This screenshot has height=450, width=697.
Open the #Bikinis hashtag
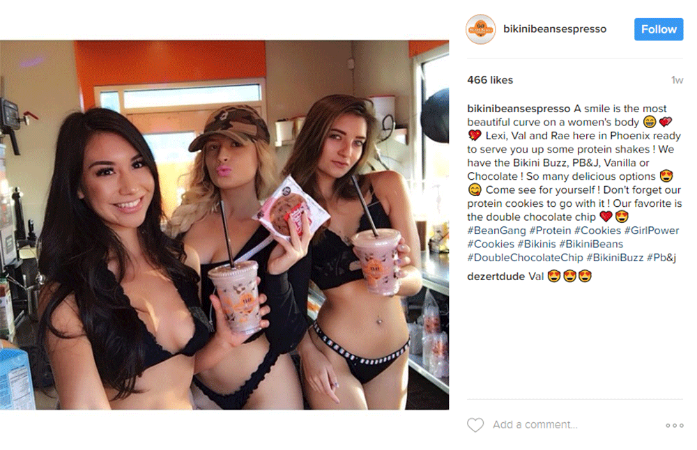537,244
